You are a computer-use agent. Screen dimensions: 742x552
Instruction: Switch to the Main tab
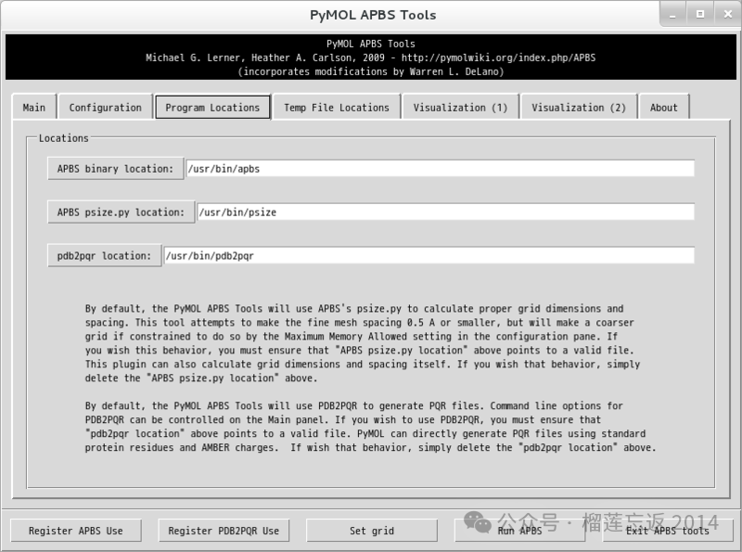pos(34,108)
